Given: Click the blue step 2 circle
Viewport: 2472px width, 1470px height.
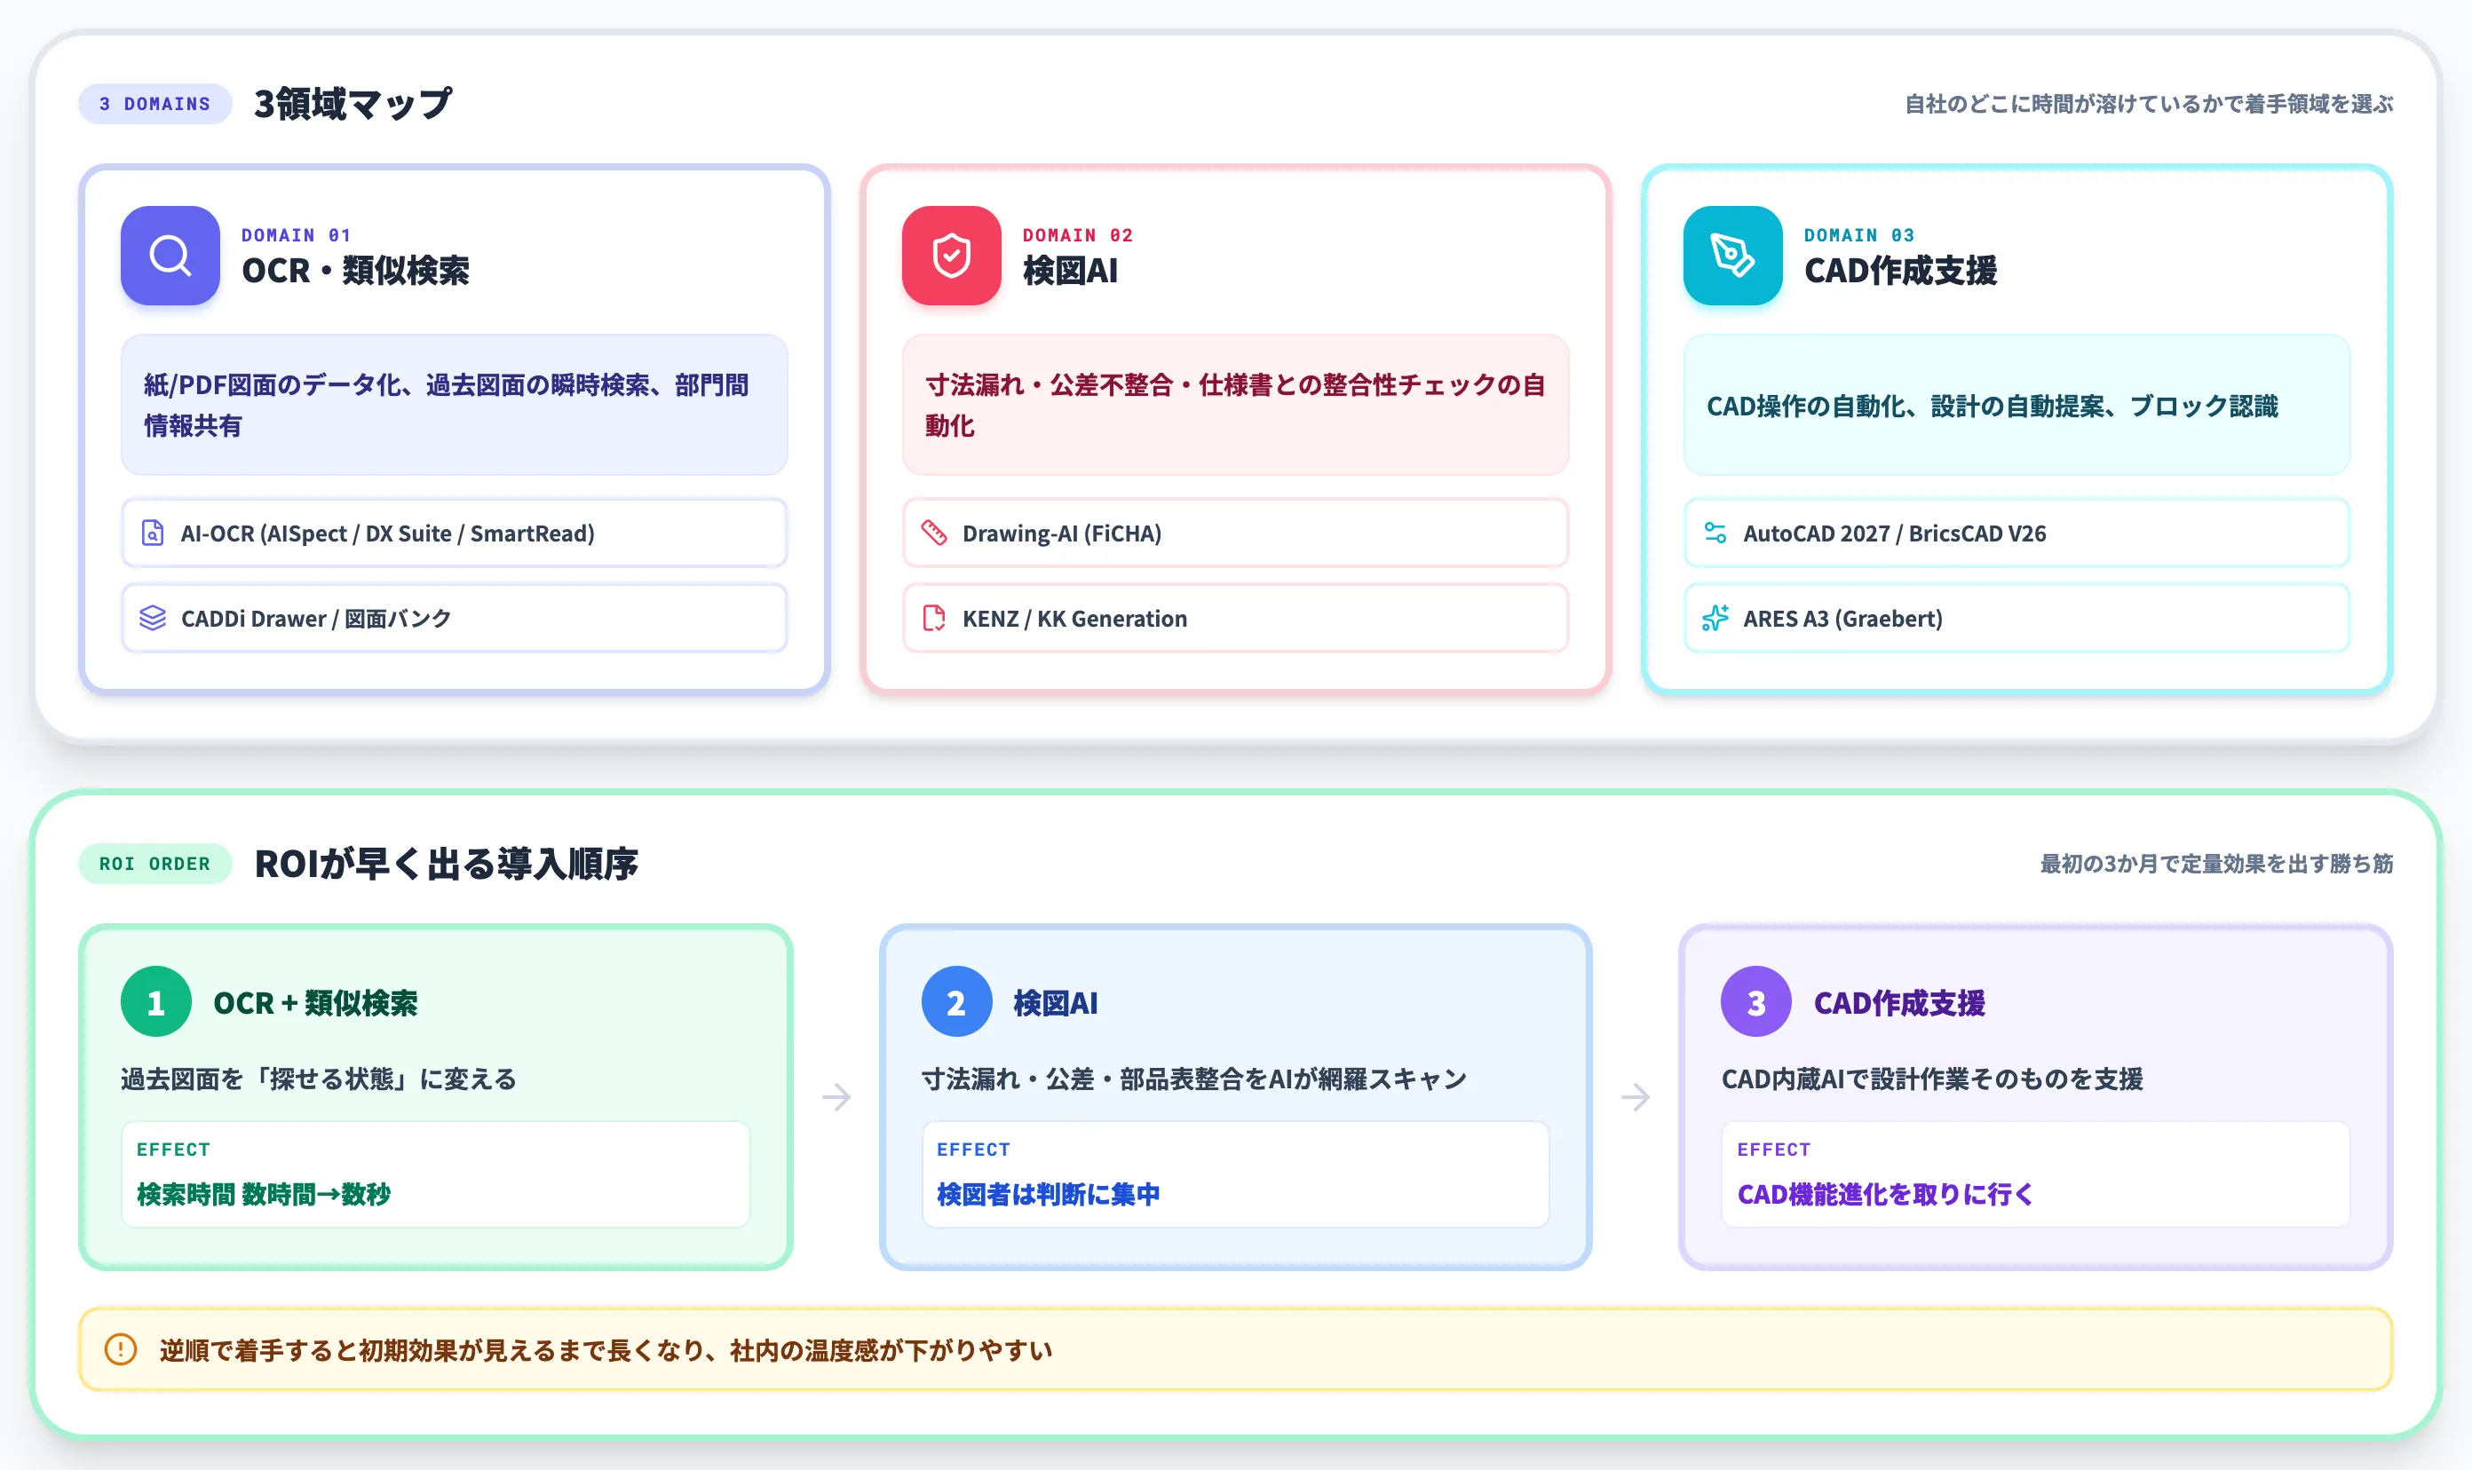Looking at the screenshot, I should (x=956, y=1001).
